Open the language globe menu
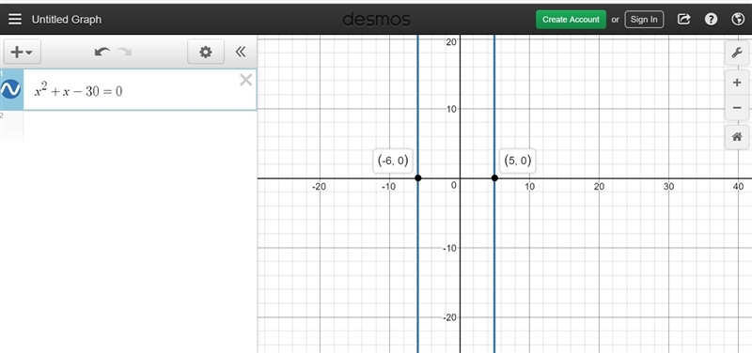 click(x=738, y=19)
